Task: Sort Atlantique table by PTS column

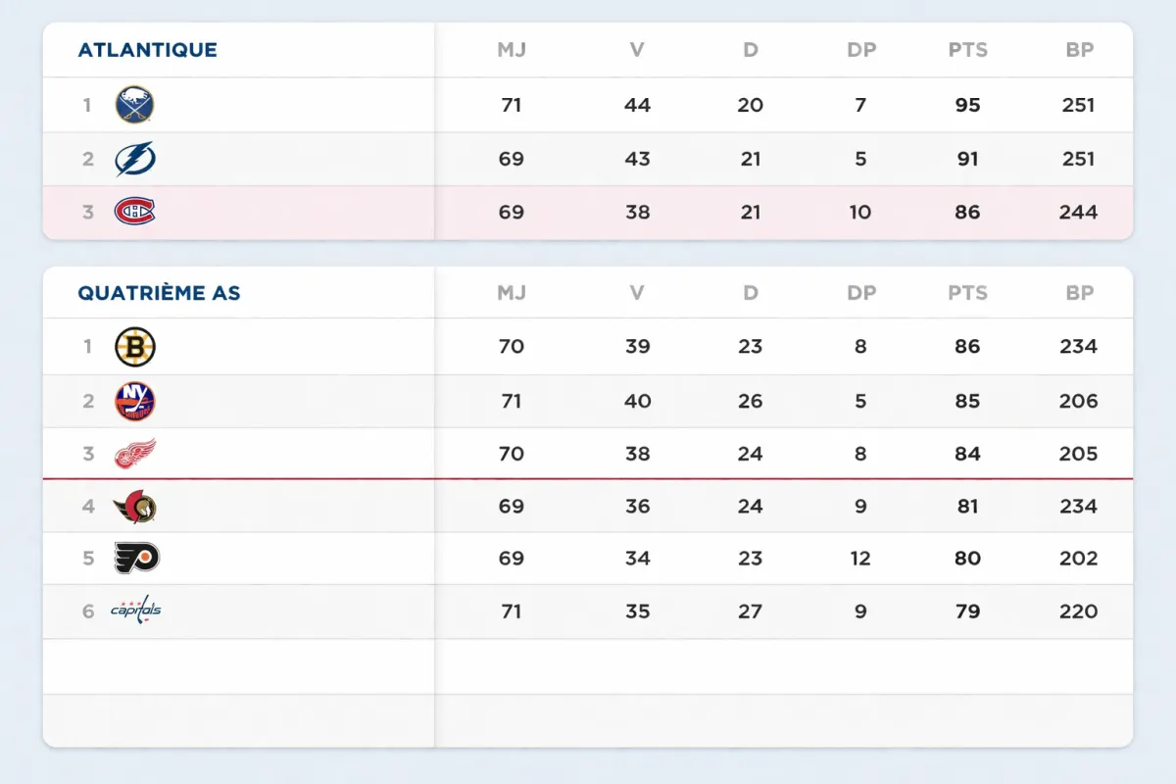Action: point(967,50)
